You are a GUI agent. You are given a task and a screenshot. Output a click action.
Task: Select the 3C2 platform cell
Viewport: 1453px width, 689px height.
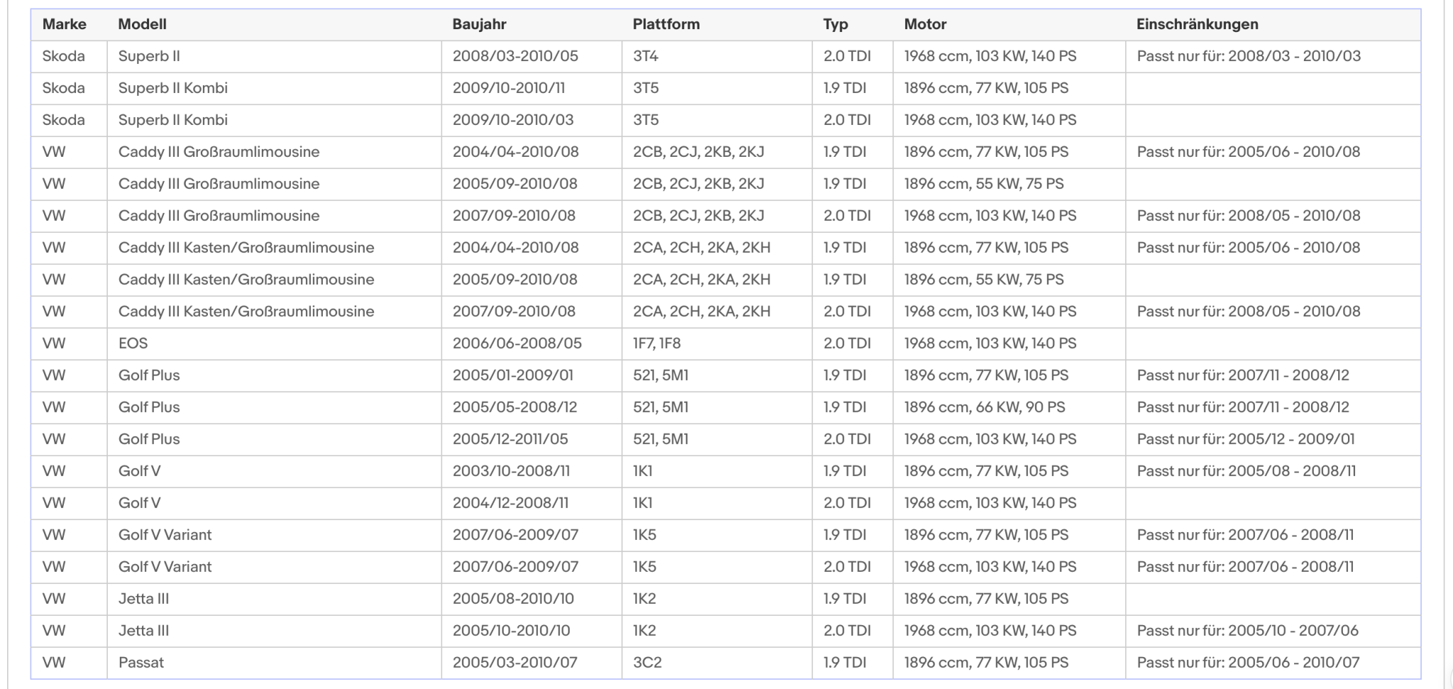point(717,663)
